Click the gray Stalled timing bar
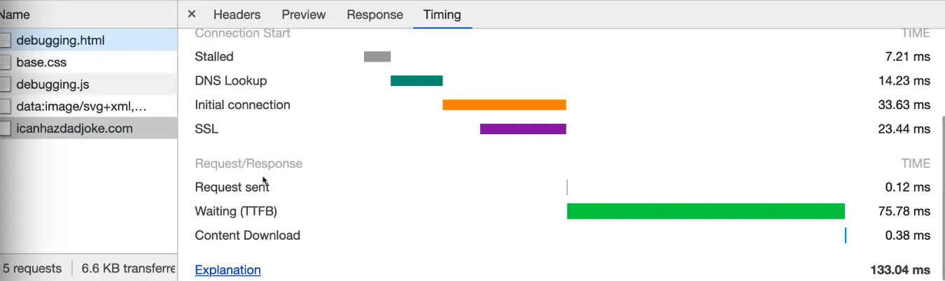Image resolution: width=945 pixels, height=281 pixels. point(377,57)
